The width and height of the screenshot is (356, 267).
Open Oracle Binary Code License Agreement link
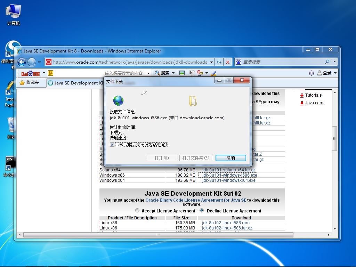(x=196, y=200)
